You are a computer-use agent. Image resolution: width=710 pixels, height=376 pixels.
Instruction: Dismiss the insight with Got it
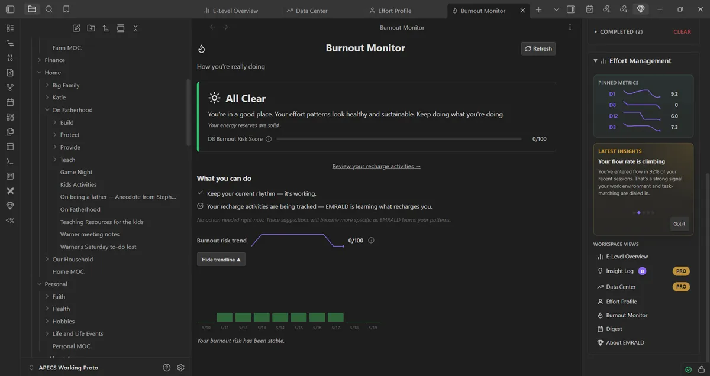[679, 223]
